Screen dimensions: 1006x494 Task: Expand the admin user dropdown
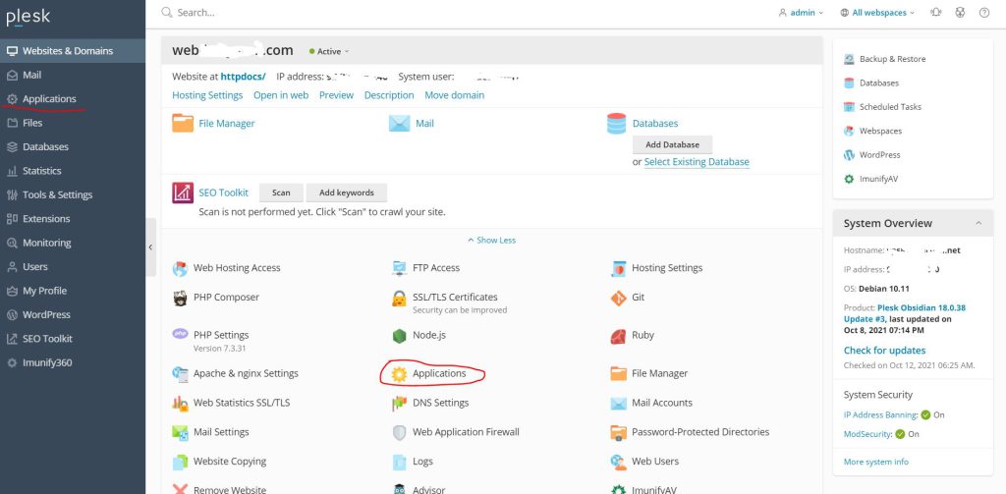coord(801,12)
